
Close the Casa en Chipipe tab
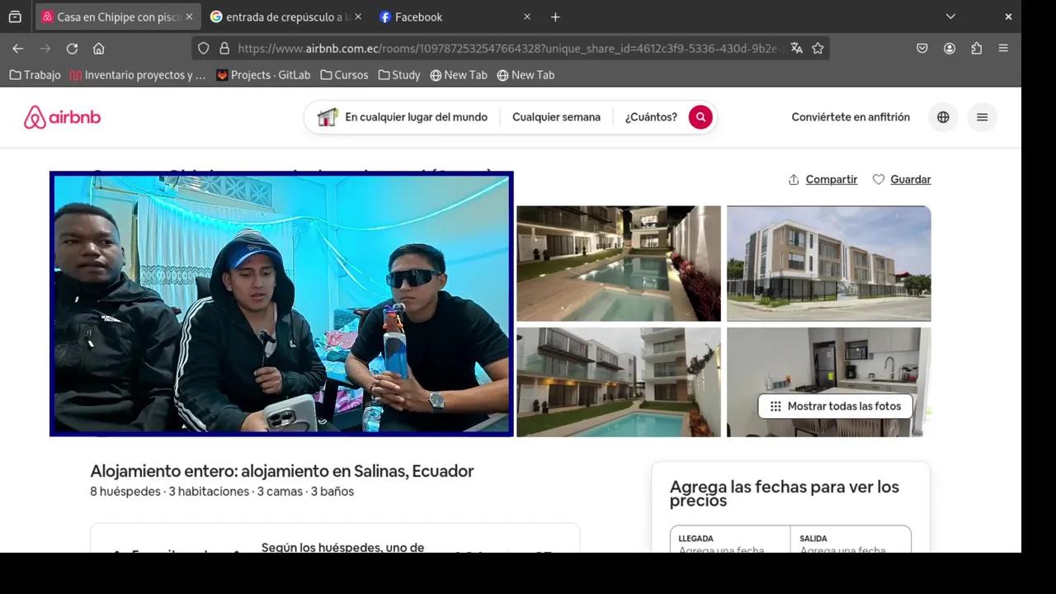click(x=189, y=16)
